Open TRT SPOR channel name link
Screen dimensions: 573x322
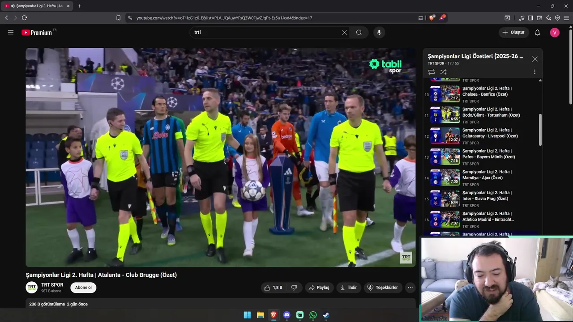(x=52, y=285)
